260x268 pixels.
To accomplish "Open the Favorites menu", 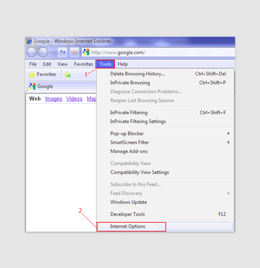I will tap(83, 64).
